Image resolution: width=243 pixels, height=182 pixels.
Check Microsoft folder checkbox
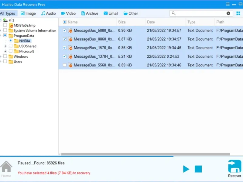pyautogui.click(x=11, y=51)
